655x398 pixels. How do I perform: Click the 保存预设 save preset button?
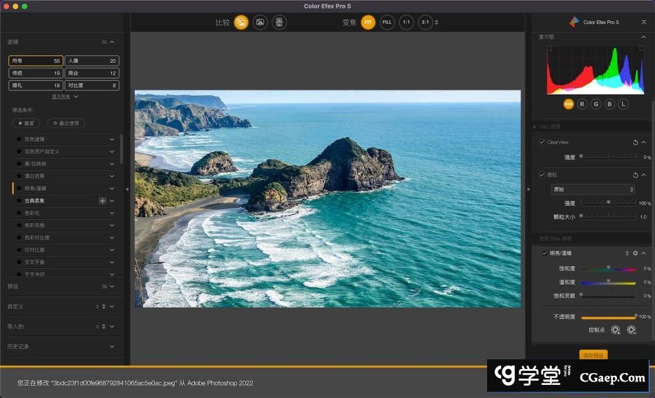[x=593, y=355]
